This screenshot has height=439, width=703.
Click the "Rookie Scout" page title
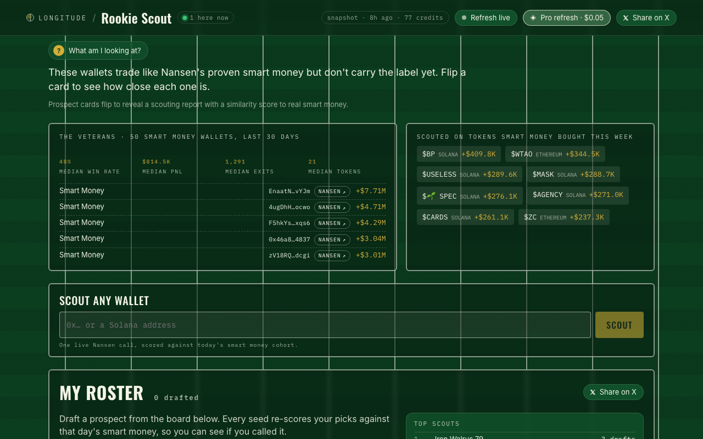[x=136, y=18]
